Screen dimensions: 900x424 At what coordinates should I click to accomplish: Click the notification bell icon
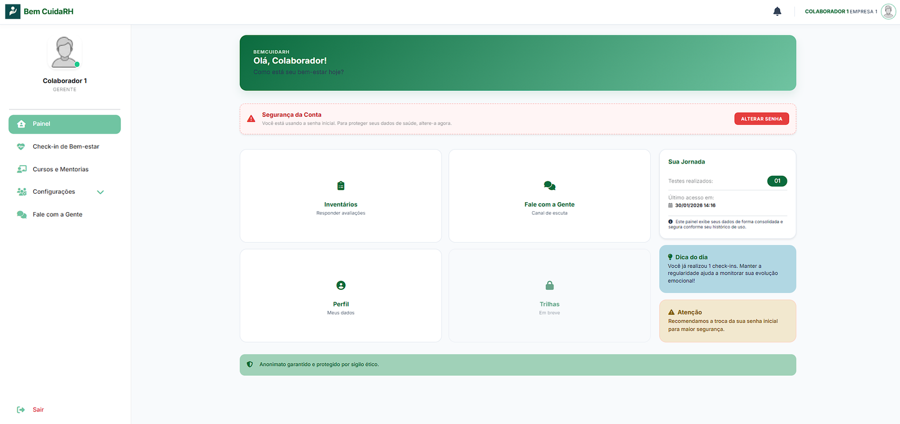point(777,11)
